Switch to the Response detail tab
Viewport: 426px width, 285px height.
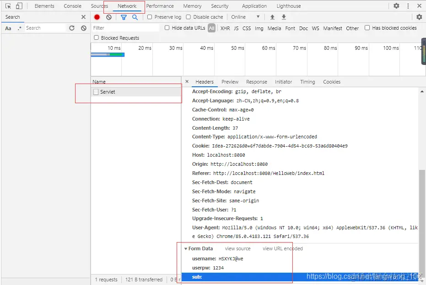point(256,82)
